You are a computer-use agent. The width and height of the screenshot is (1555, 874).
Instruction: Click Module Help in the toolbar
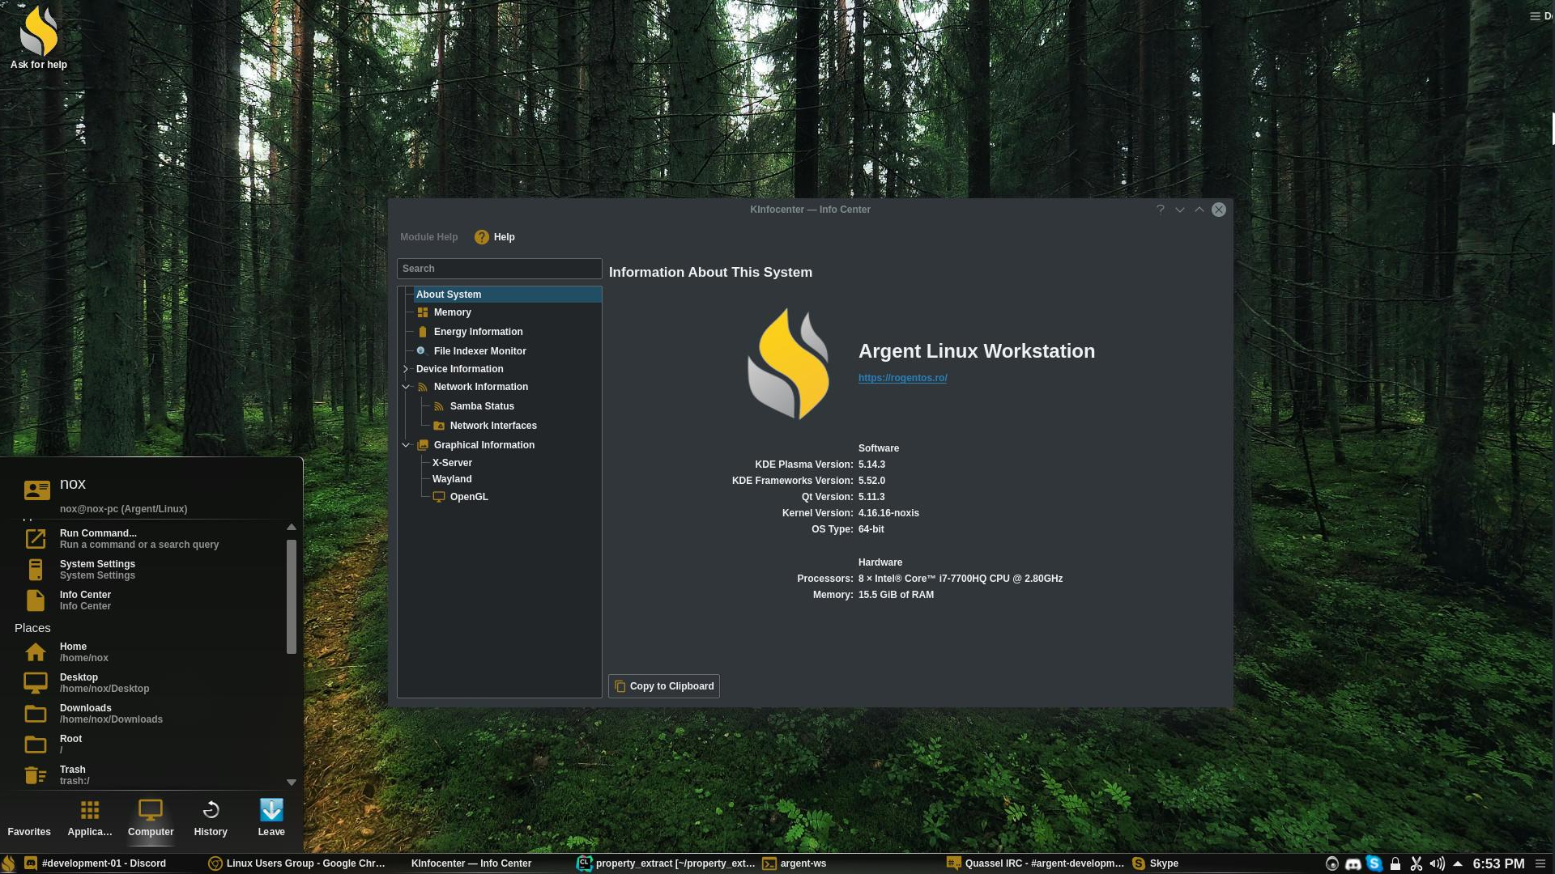[428, 237]
